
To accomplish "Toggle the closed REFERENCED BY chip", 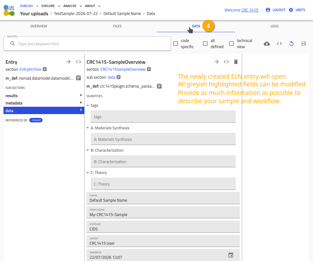I will tap(36, 120).
